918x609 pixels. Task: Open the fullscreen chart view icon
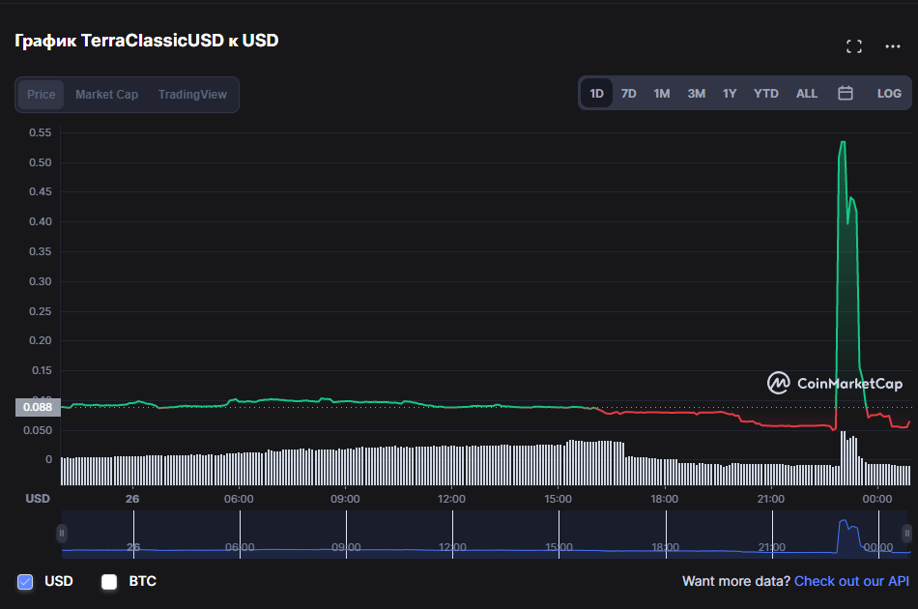tap(853, 46)
